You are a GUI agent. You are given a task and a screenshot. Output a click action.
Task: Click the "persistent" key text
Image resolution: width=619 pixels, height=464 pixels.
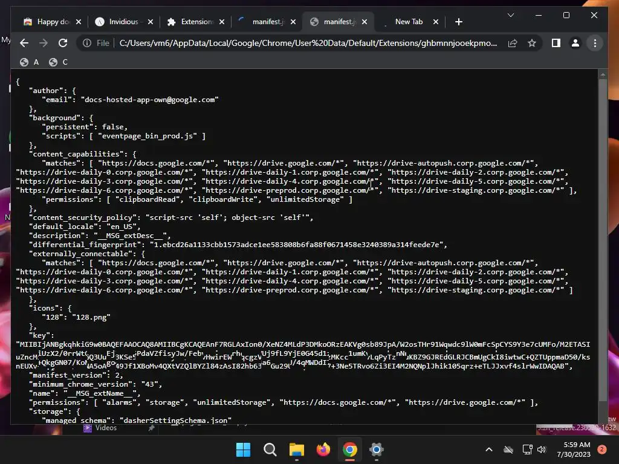[68, 127]
